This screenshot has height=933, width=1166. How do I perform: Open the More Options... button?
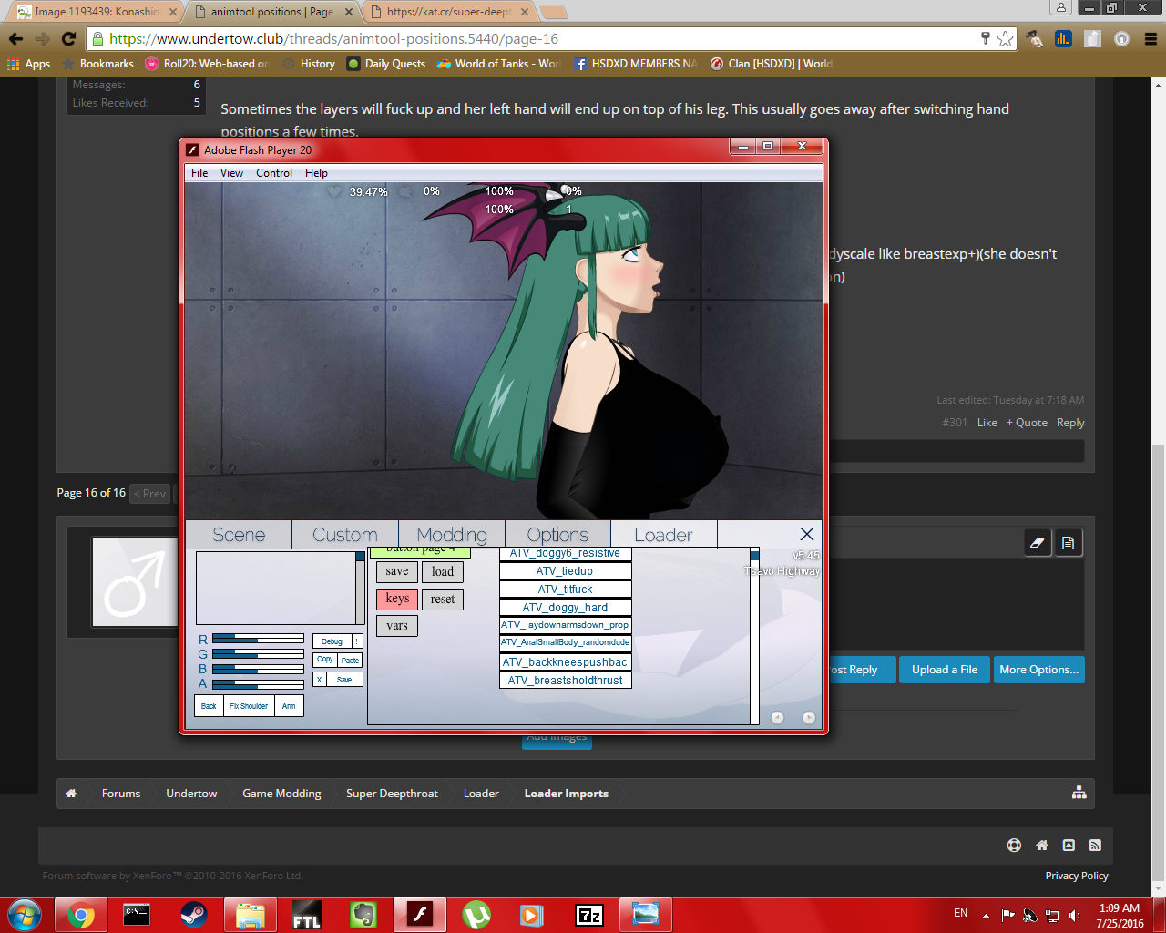pos(1038,670)
